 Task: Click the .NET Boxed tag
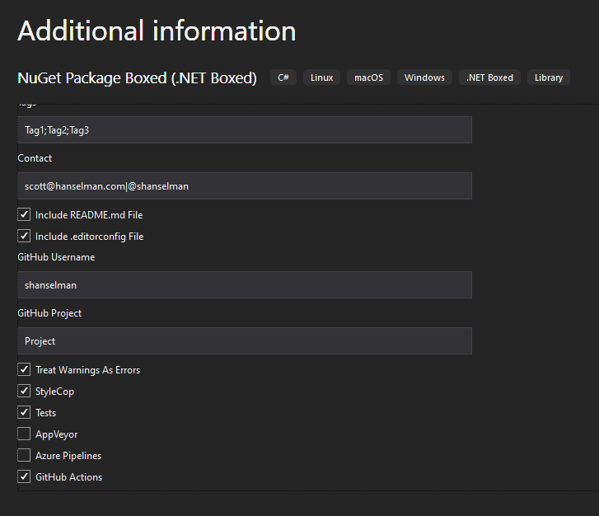pos(489,77)
